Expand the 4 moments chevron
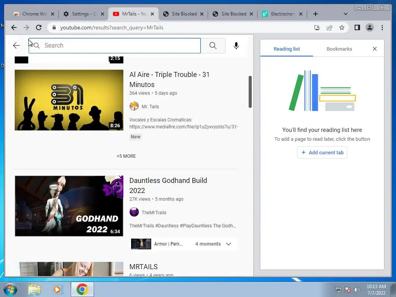Viewport: 396px width, 297px height. (228, 244)
